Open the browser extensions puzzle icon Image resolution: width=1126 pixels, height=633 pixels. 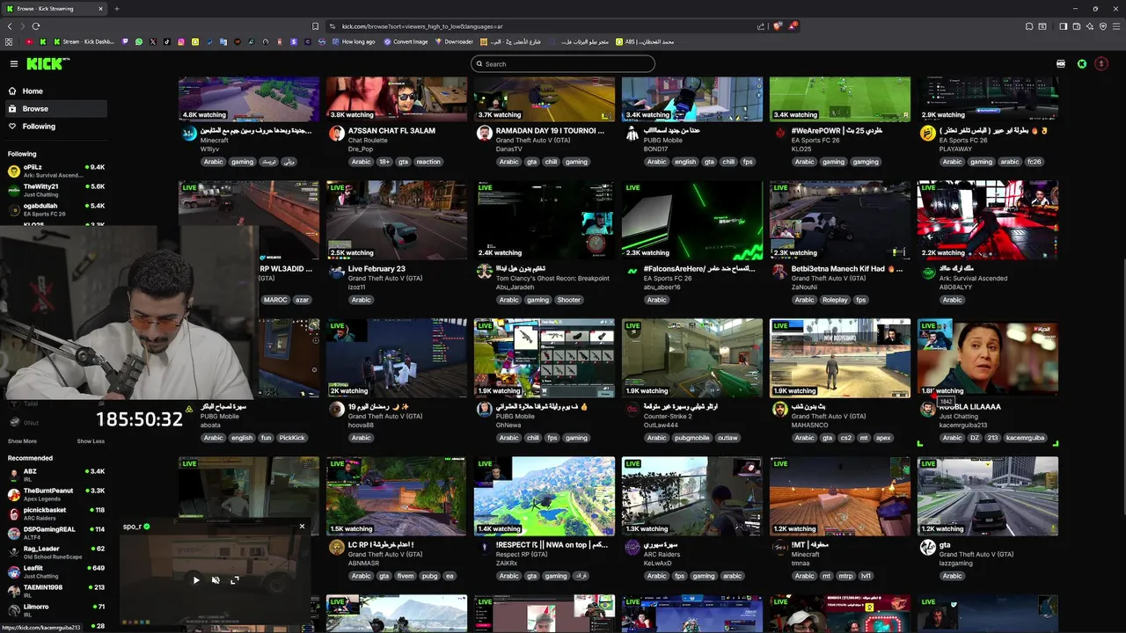(x=1029, y=26)
